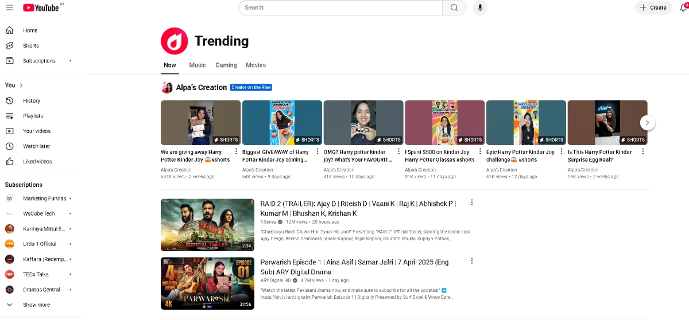This screenshot has height=320, width=689.
Task: Open the notifications bell
Action: click(683, 7)
